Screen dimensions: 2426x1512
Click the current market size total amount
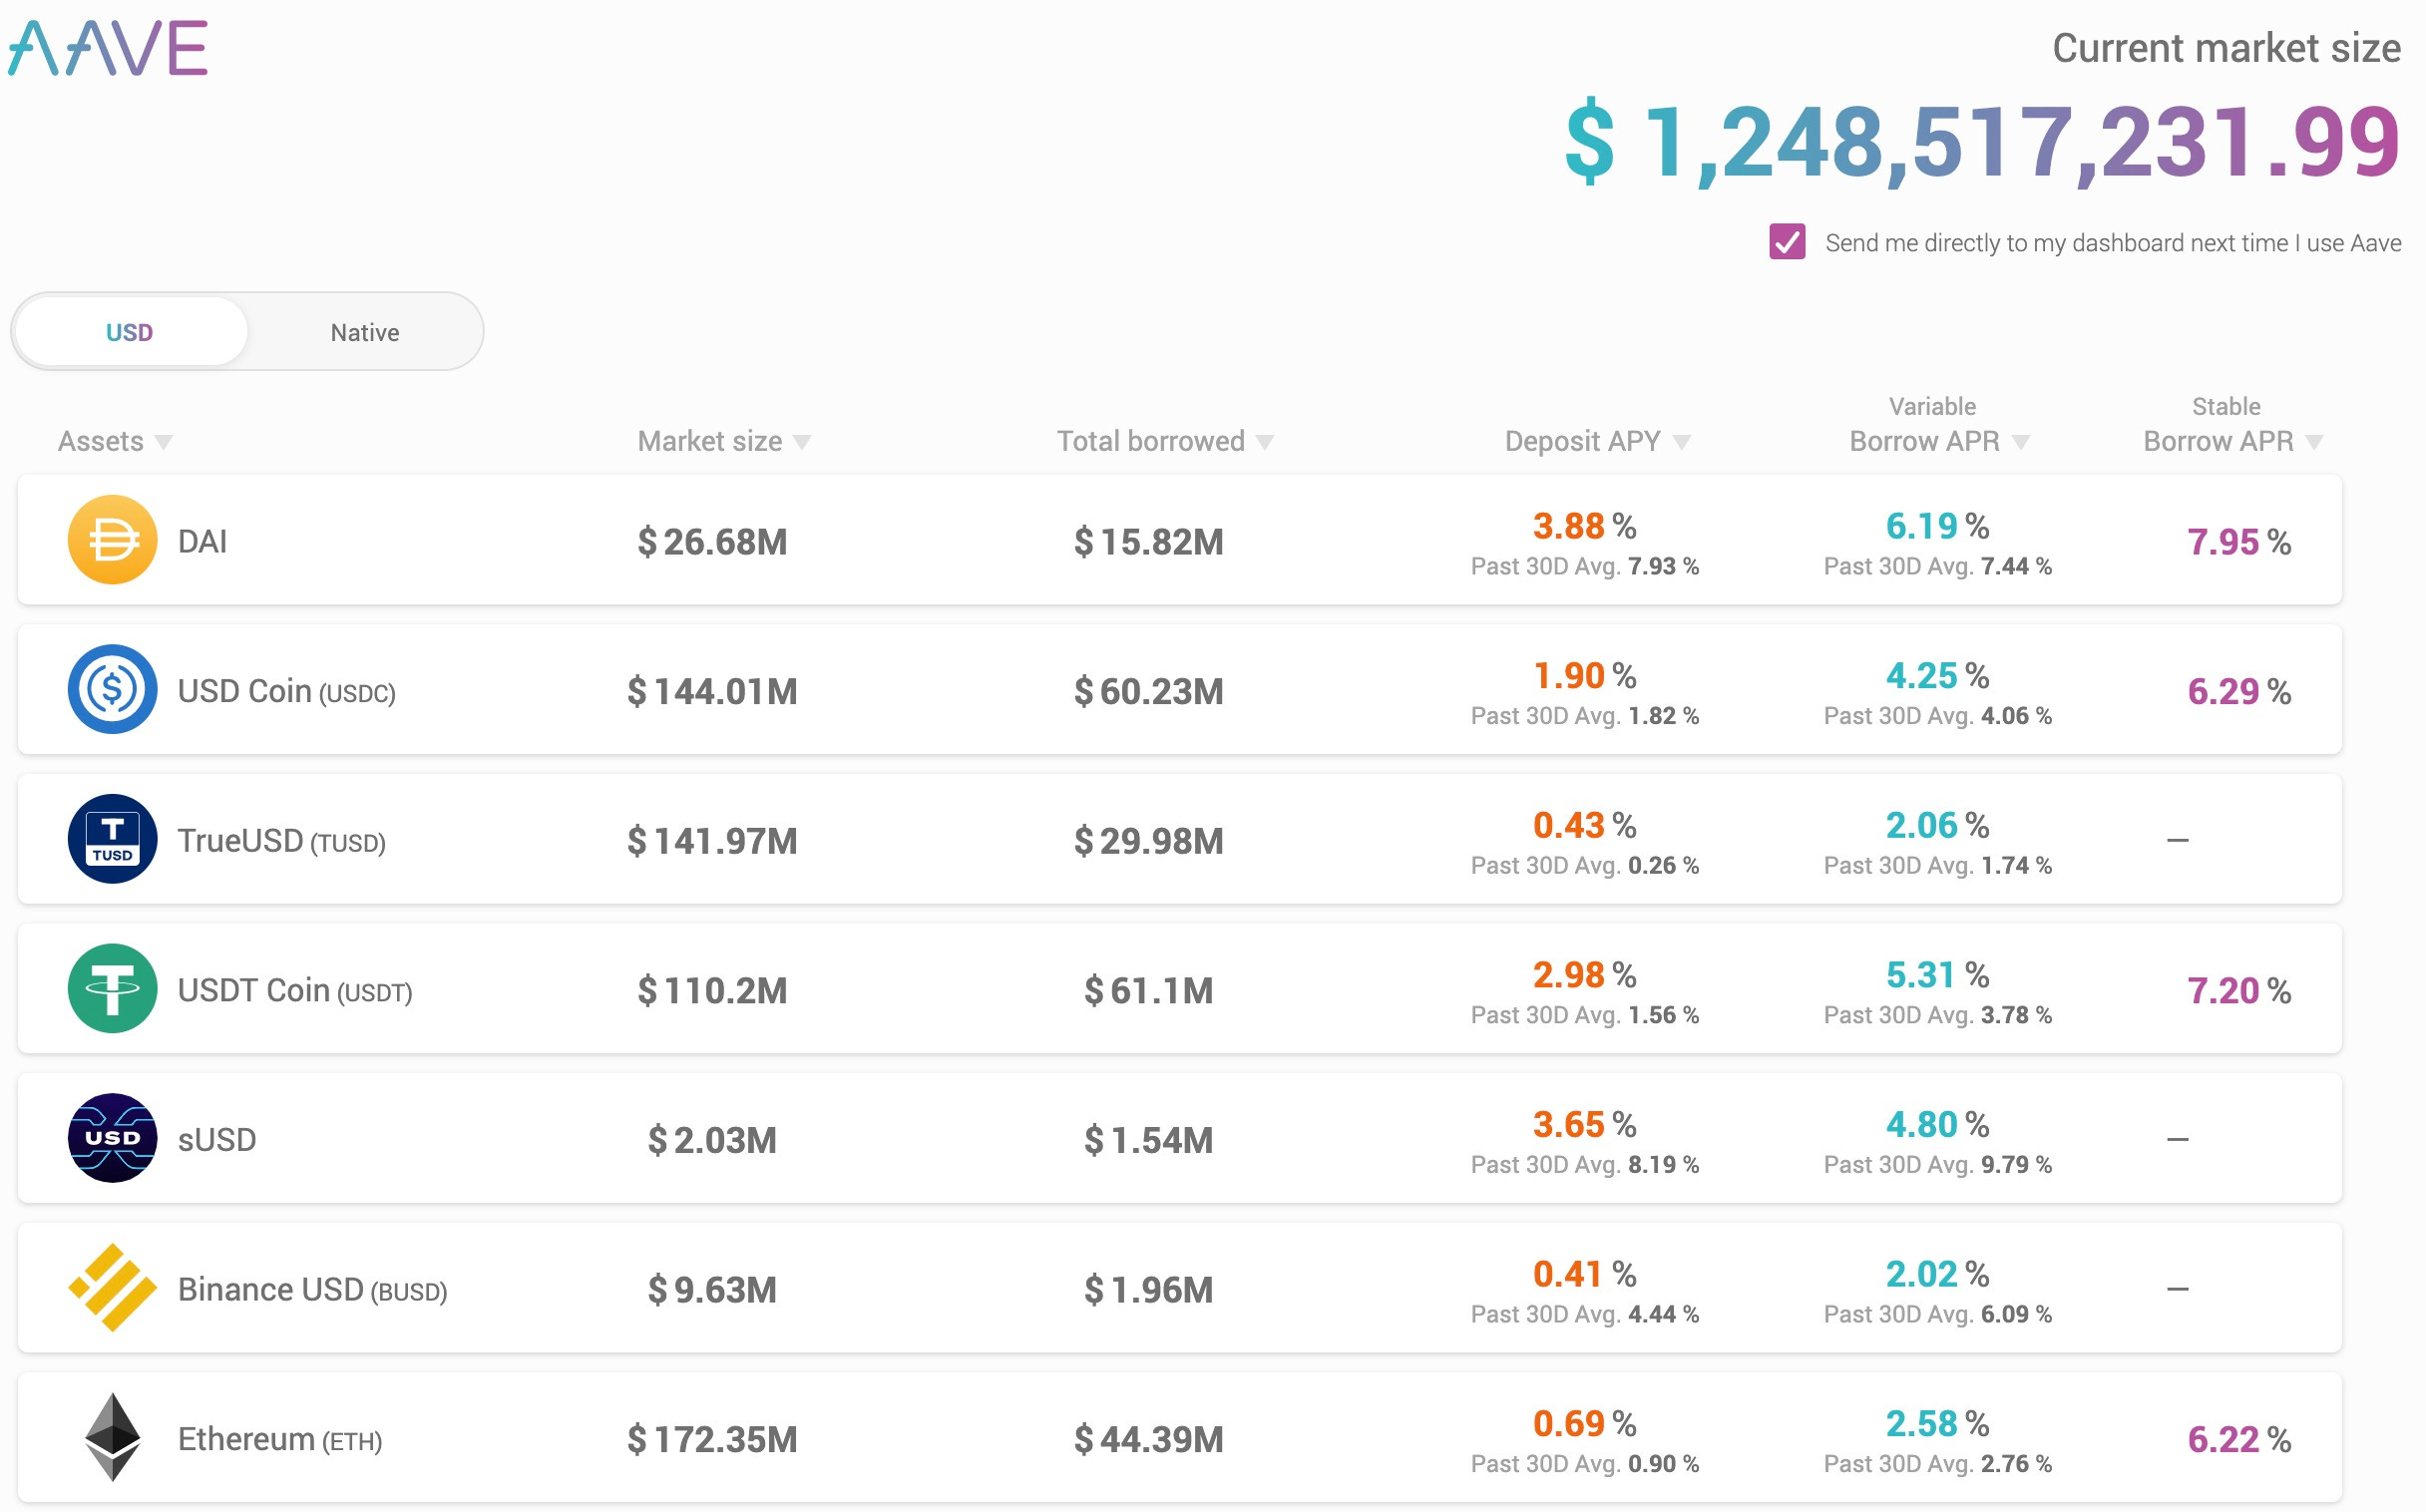pos(1983,141)
